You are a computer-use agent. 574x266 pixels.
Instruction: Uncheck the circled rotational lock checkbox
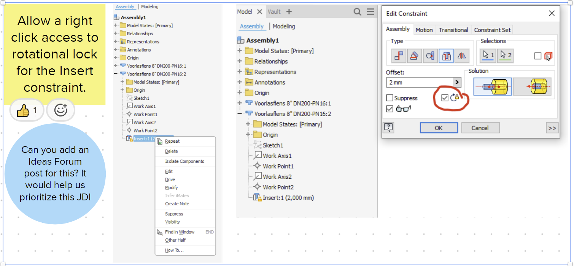pos(445,98)
